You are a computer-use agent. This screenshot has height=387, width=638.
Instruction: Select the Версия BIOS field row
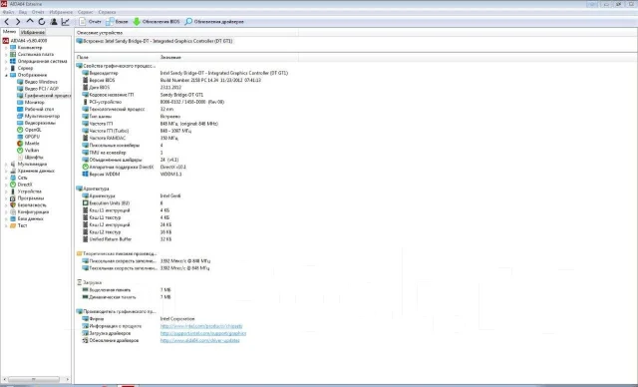click(171, 80)
